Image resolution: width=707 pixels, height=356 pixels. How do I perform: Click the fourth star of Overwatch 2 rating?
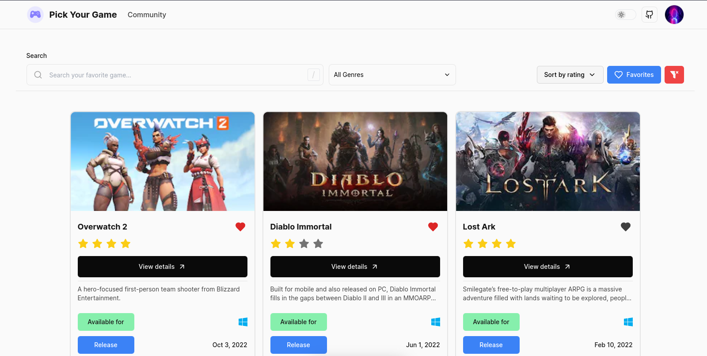[x=125, y=244]
